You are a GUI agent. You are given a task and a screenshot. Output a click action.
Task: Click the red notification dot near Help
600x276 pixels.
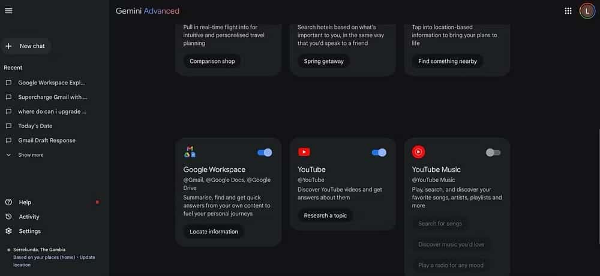[x=97, y=202]
